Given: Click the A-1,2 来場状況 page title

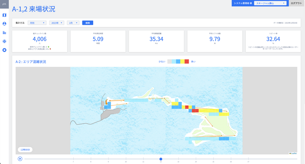Looking at the screenshot, I should (x=34, y=9).
